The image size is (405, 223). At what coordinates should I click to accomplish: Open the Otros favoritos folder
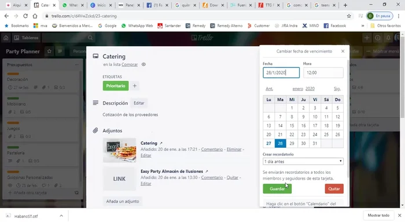coord(385,26)
